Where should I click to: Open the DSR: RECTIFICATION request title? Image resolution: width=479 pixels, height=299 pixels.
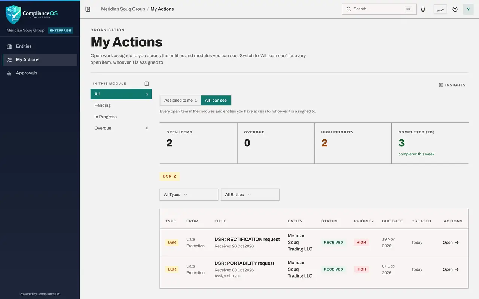pyautogui.click(x=247, y=239)
